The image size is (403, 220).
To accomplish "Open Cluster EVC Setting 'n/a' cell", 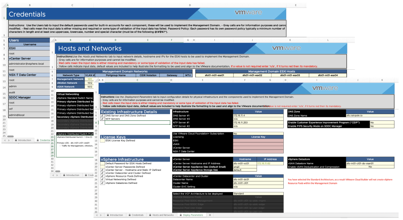I will 258,187.
